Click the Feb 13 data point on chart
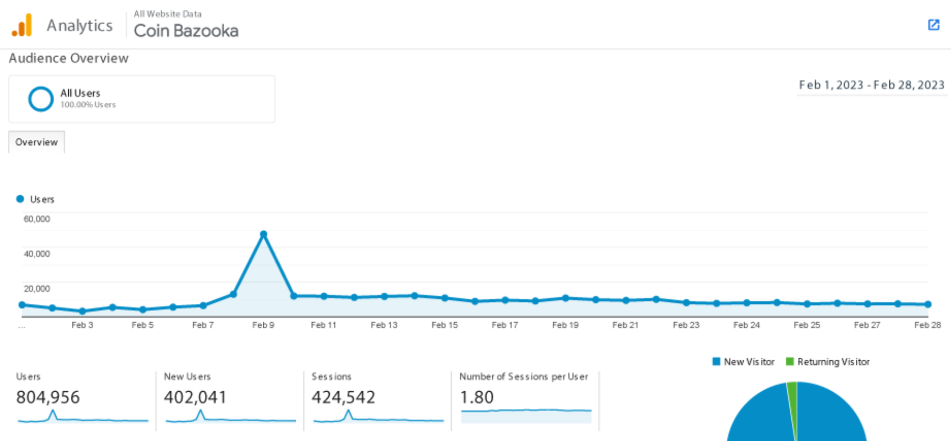 (x=384, y=297)
